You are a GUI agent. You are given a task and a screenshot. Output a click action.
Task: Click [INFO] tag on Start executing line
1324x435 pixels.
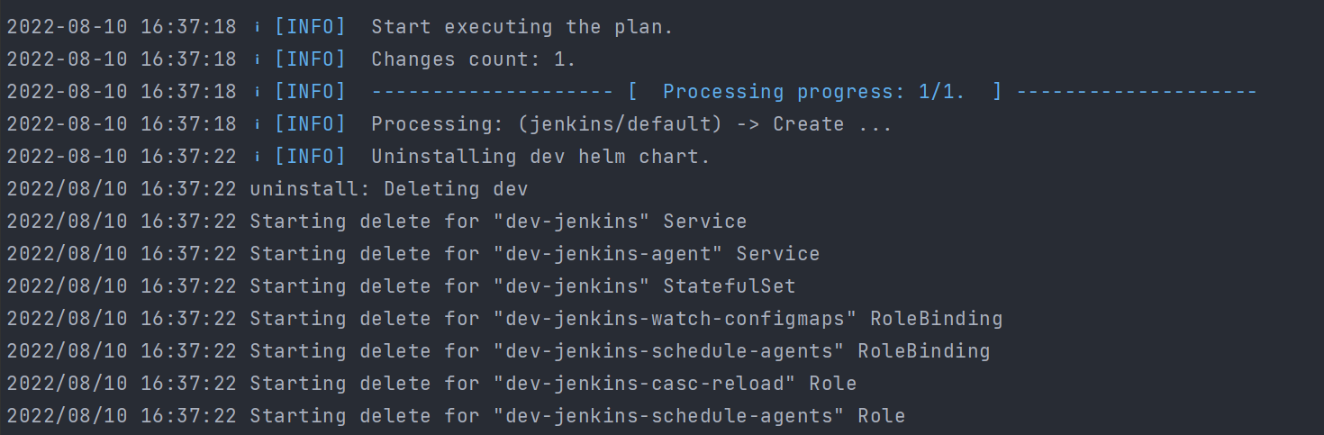310,27
